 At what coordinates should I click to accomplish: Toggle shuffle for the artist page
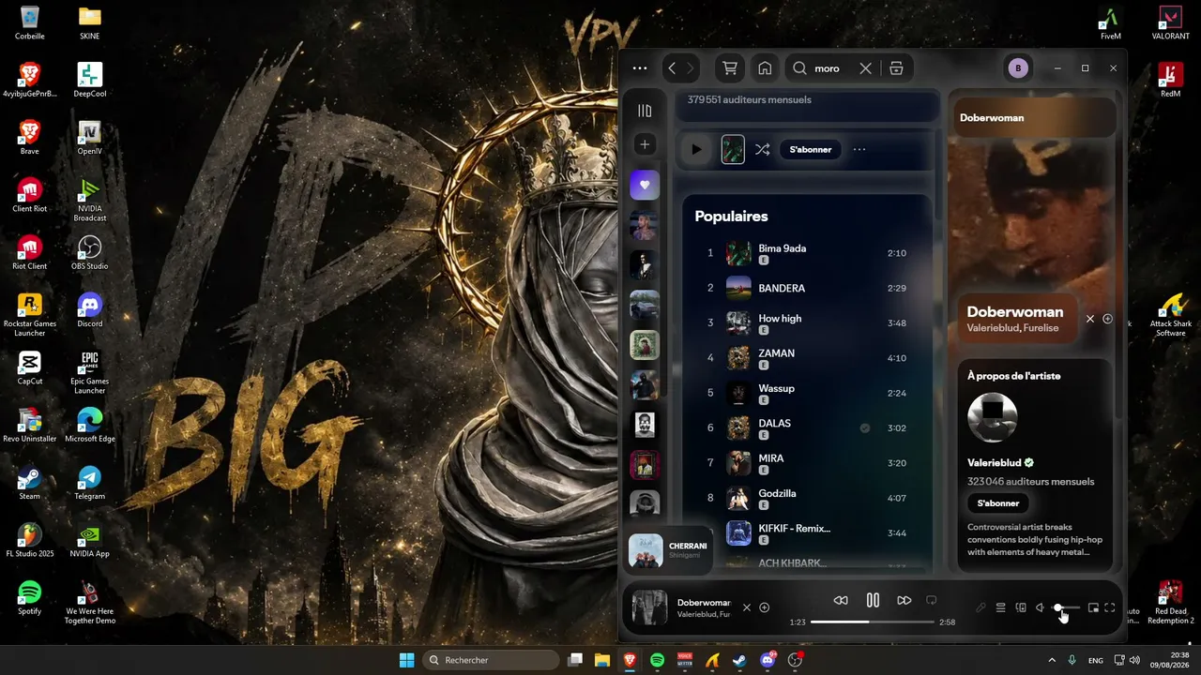click(762, 149)
